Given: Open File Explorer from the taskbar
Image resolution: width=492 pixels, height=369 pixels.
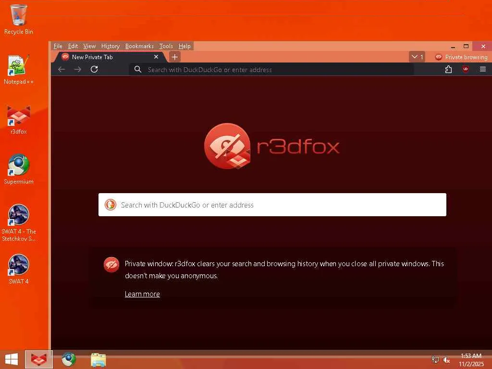Looking at the screenshot, I should click(98, 359).
